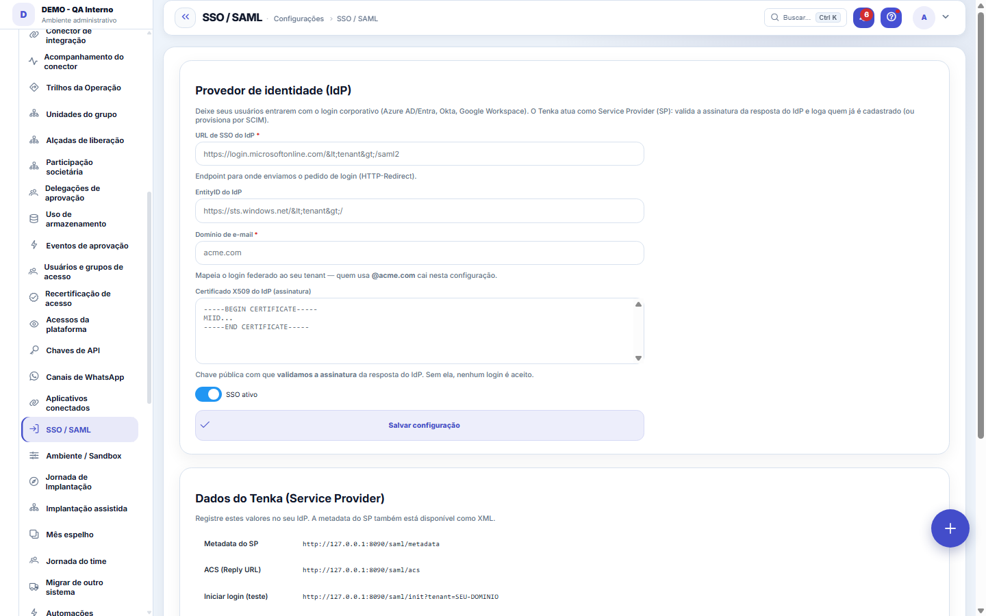The height and width of the screenshot is (616, 986).
Task: Click the certificate textarea scroll-down arrow
Action: (x=638, y=358)
